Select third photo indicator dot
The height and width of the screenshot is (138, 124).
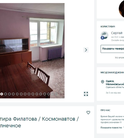click(x=9, y=94)
